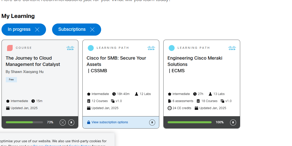Click the pink COURSE badge circle icon
This screenshot has width=292, height=146.
coord(10,48)
